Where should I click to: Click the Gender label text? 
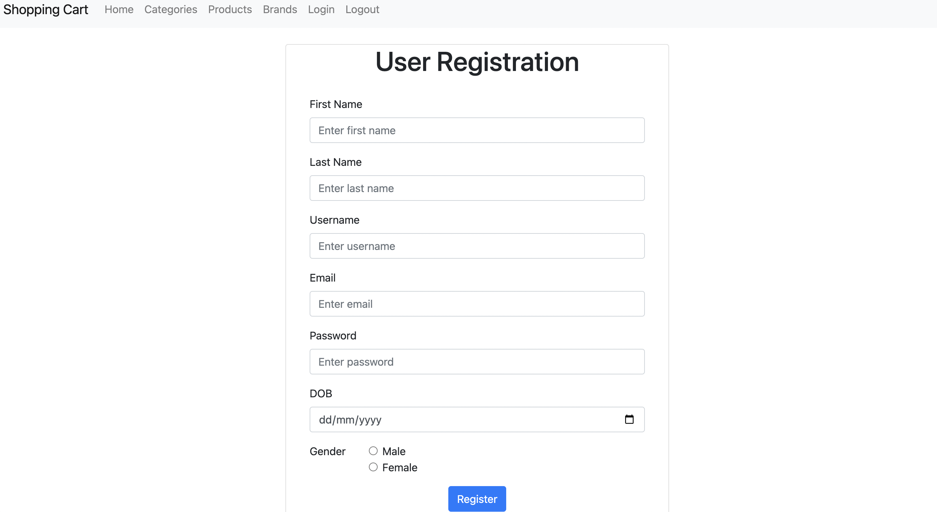click(327, 451)
